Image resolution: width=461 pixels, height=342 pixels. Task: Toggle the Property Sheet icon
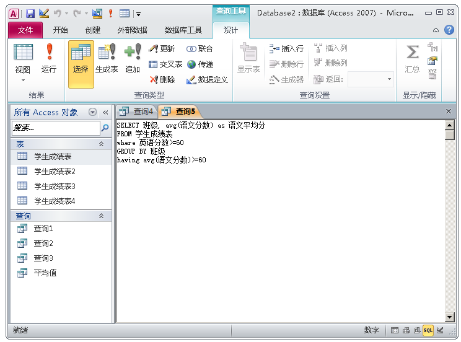pos(432,61)
